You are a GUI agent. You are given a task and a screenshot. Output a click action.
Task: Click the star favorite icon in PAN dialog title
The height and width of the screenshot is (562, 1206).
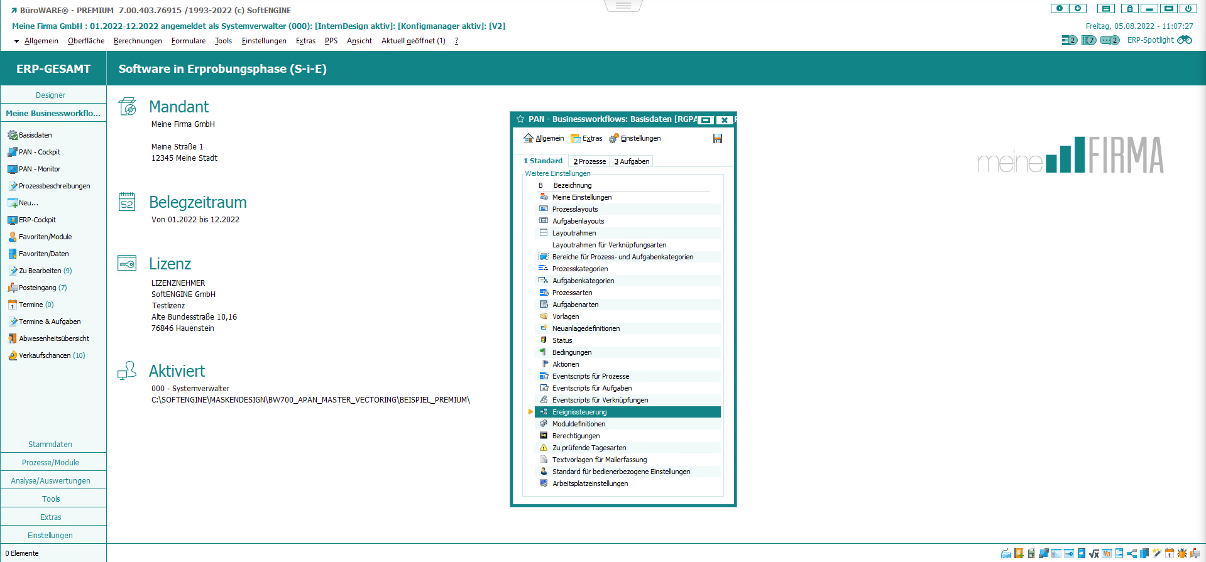tap(520, 119)
